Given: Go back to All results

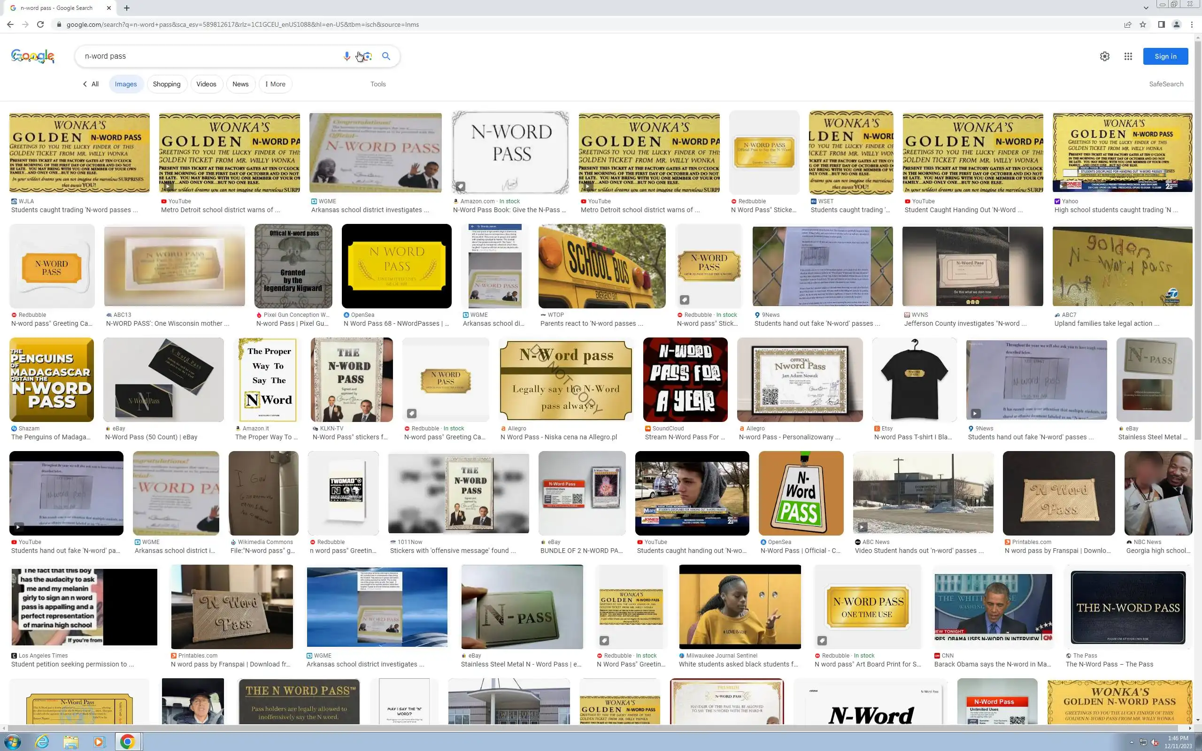Looking at the screenshot, I should click(91, 84).
